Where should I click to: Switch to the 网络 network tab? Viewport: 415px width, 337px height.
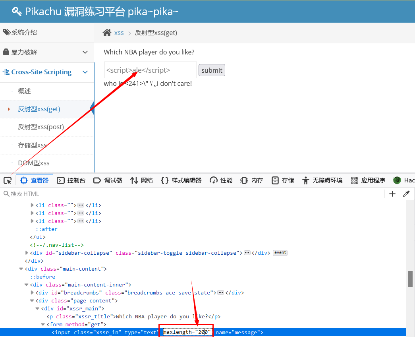(x=142, y=180)
